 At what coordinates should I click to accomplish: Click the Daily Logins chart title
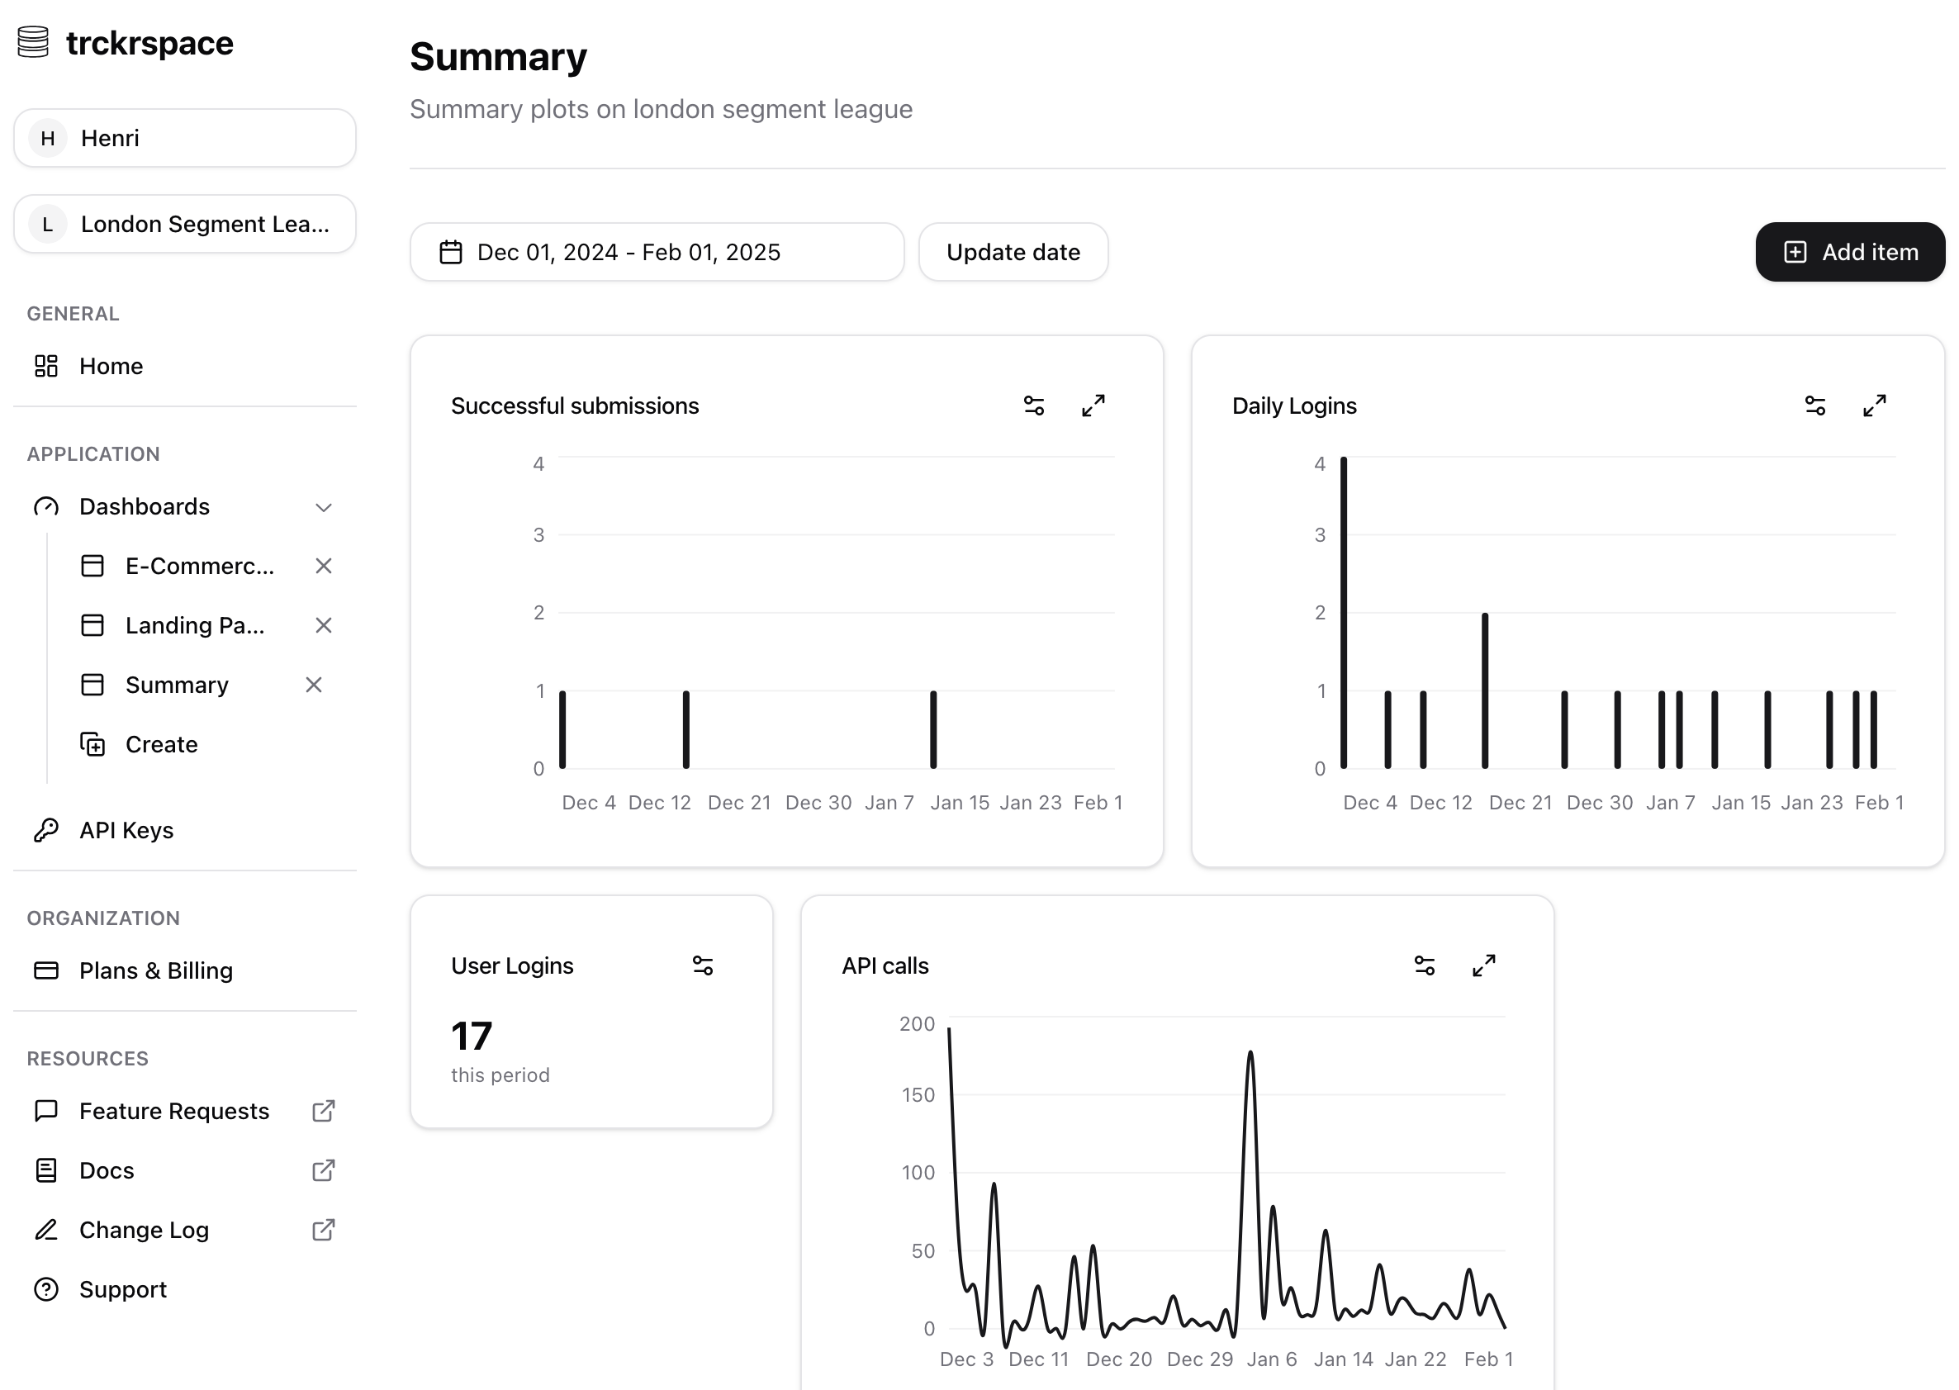(x=1293, y=406)
